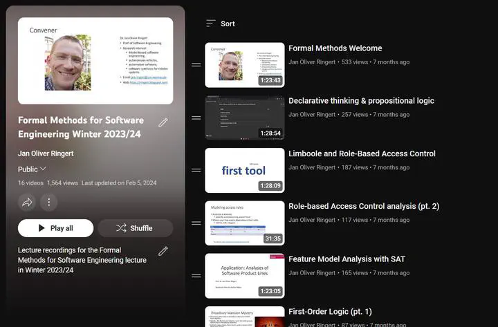Open Jan Oliver Ringert channel under playlist title
Viewport: 498px width, 327px height.
(x=46, y=153)
